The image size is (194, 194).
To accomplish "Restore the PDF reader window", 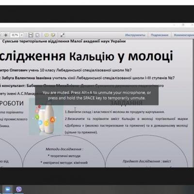I will click(x=183, y=25).
